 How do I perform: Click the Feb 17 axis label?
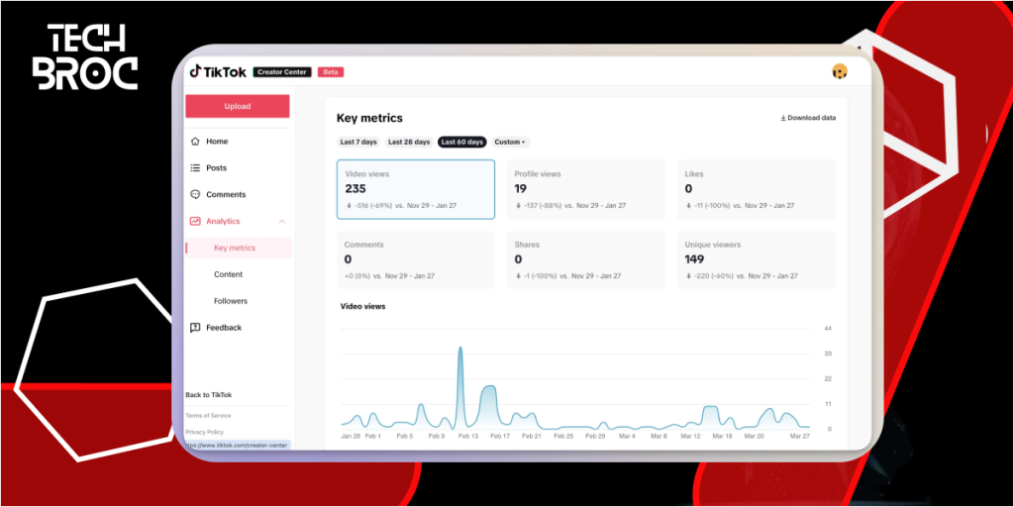pyautogui.click(x=500, y=437)
